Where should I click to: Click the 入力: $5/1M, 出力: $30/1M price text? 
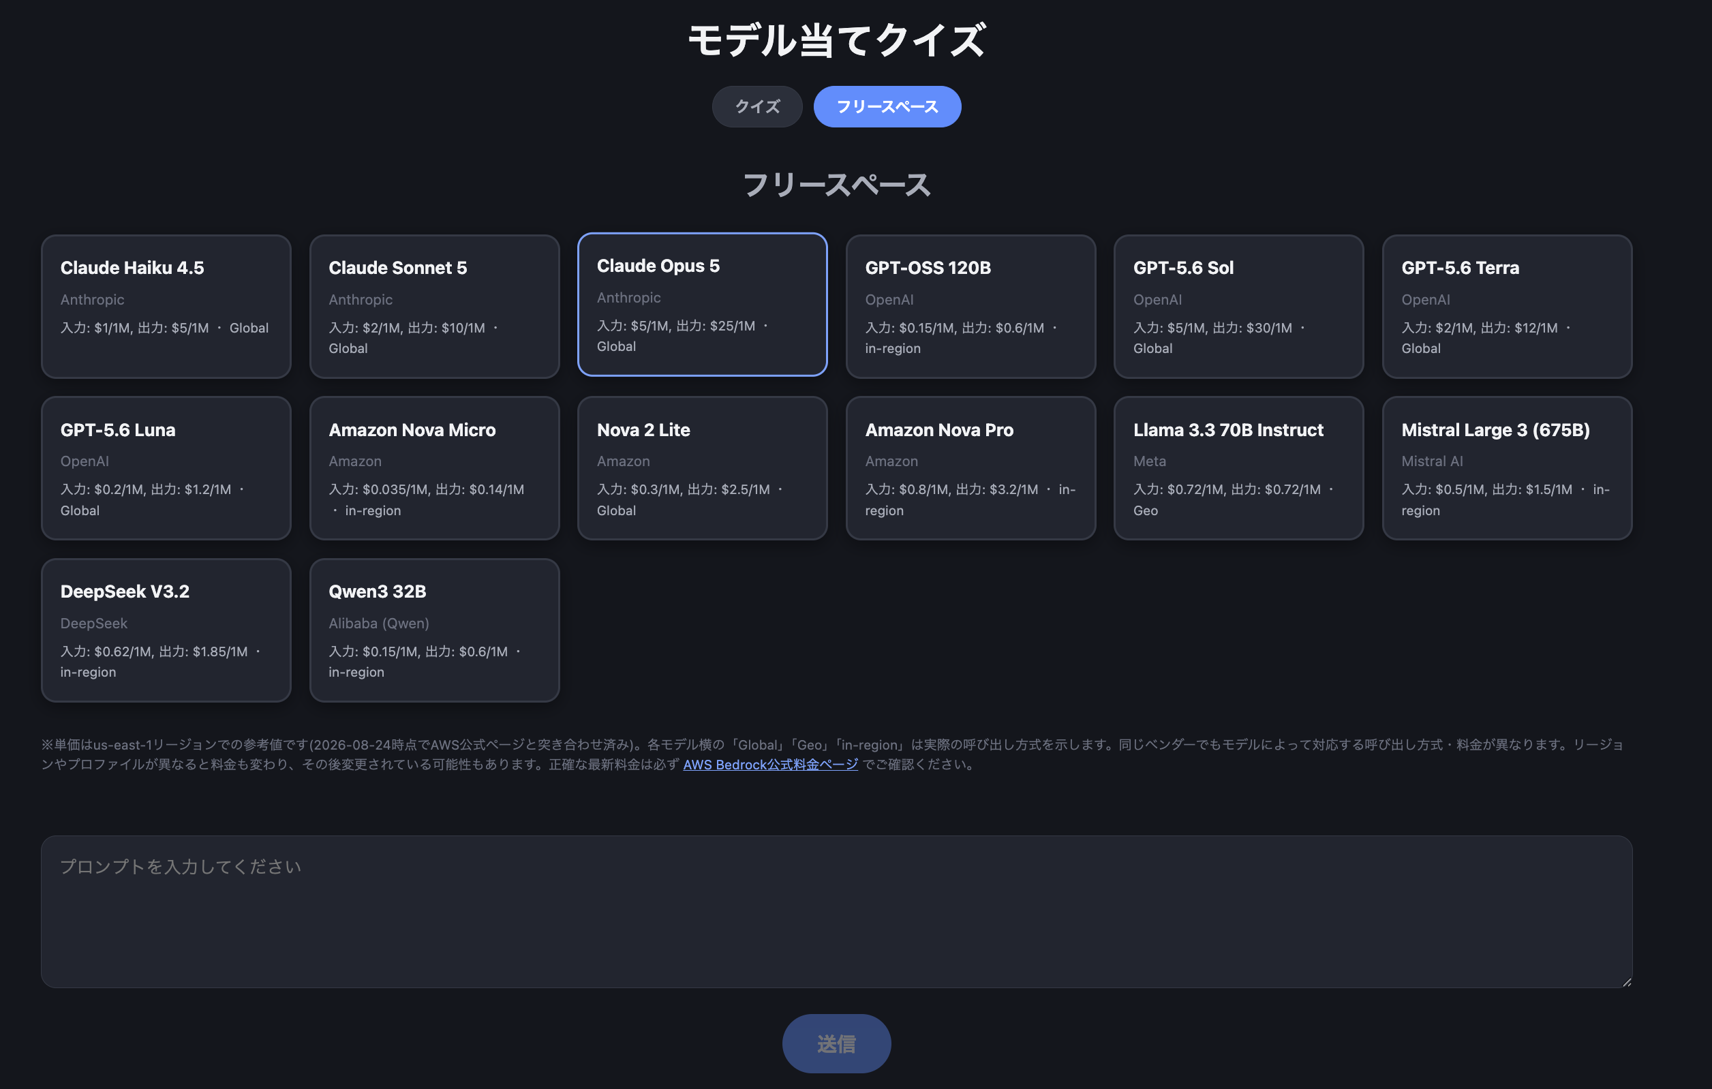pos(1213,328)
